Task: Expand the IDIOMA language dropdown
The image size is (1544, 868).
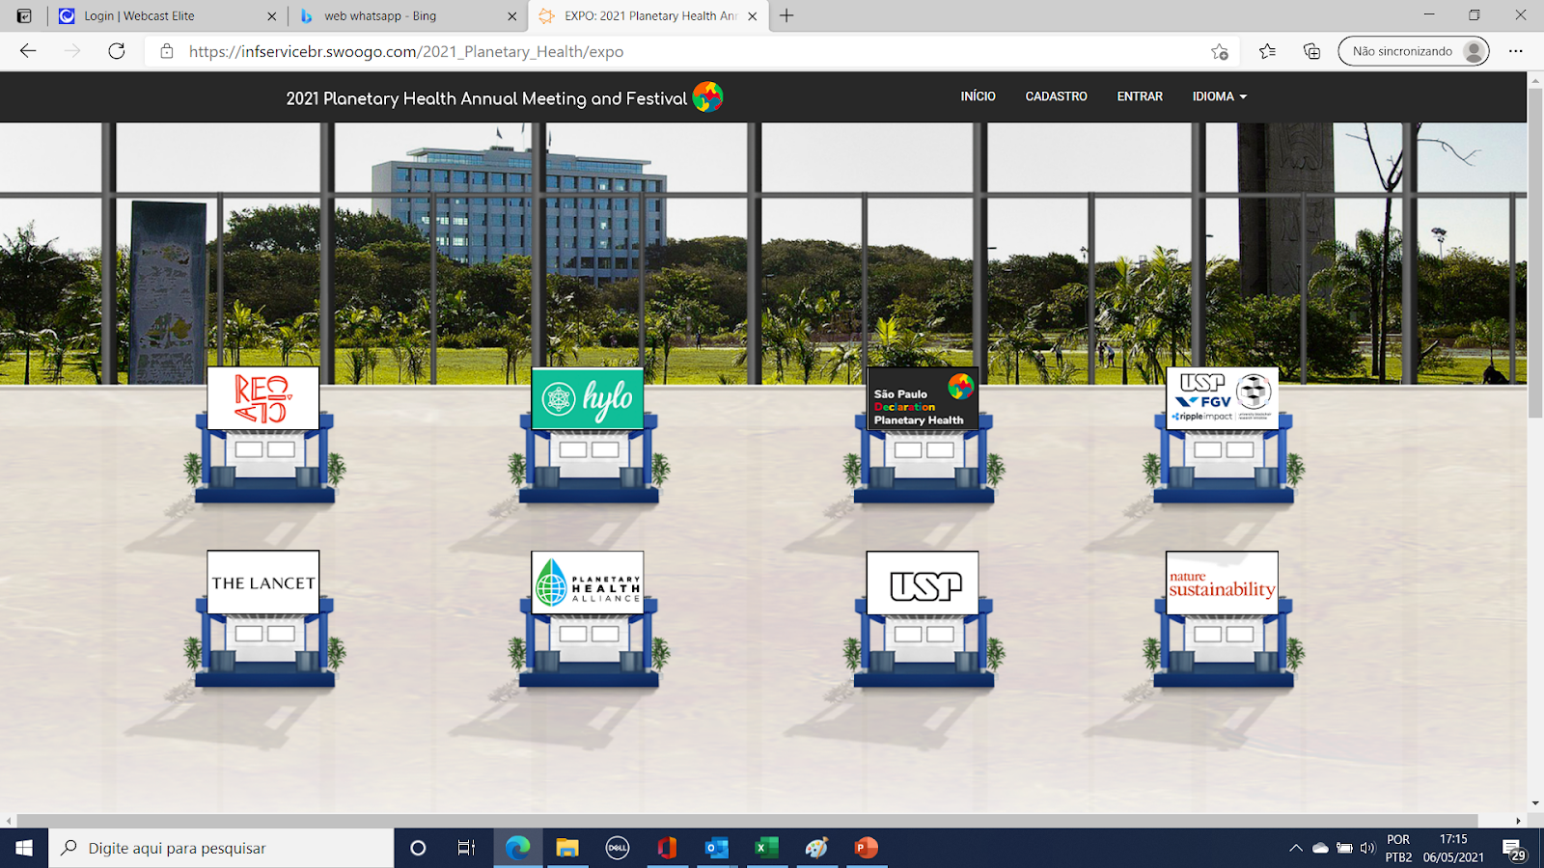Action: pyautogui.click(x=1220, y=96)
